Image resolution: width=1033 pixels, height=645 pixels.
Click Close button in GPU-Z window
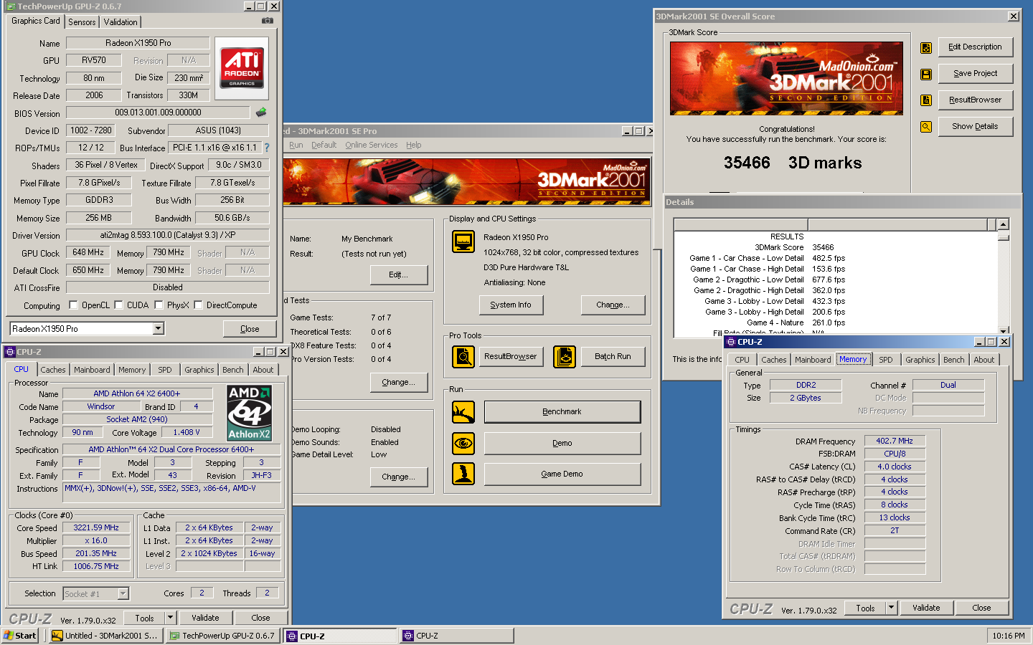tap(250, 329)
